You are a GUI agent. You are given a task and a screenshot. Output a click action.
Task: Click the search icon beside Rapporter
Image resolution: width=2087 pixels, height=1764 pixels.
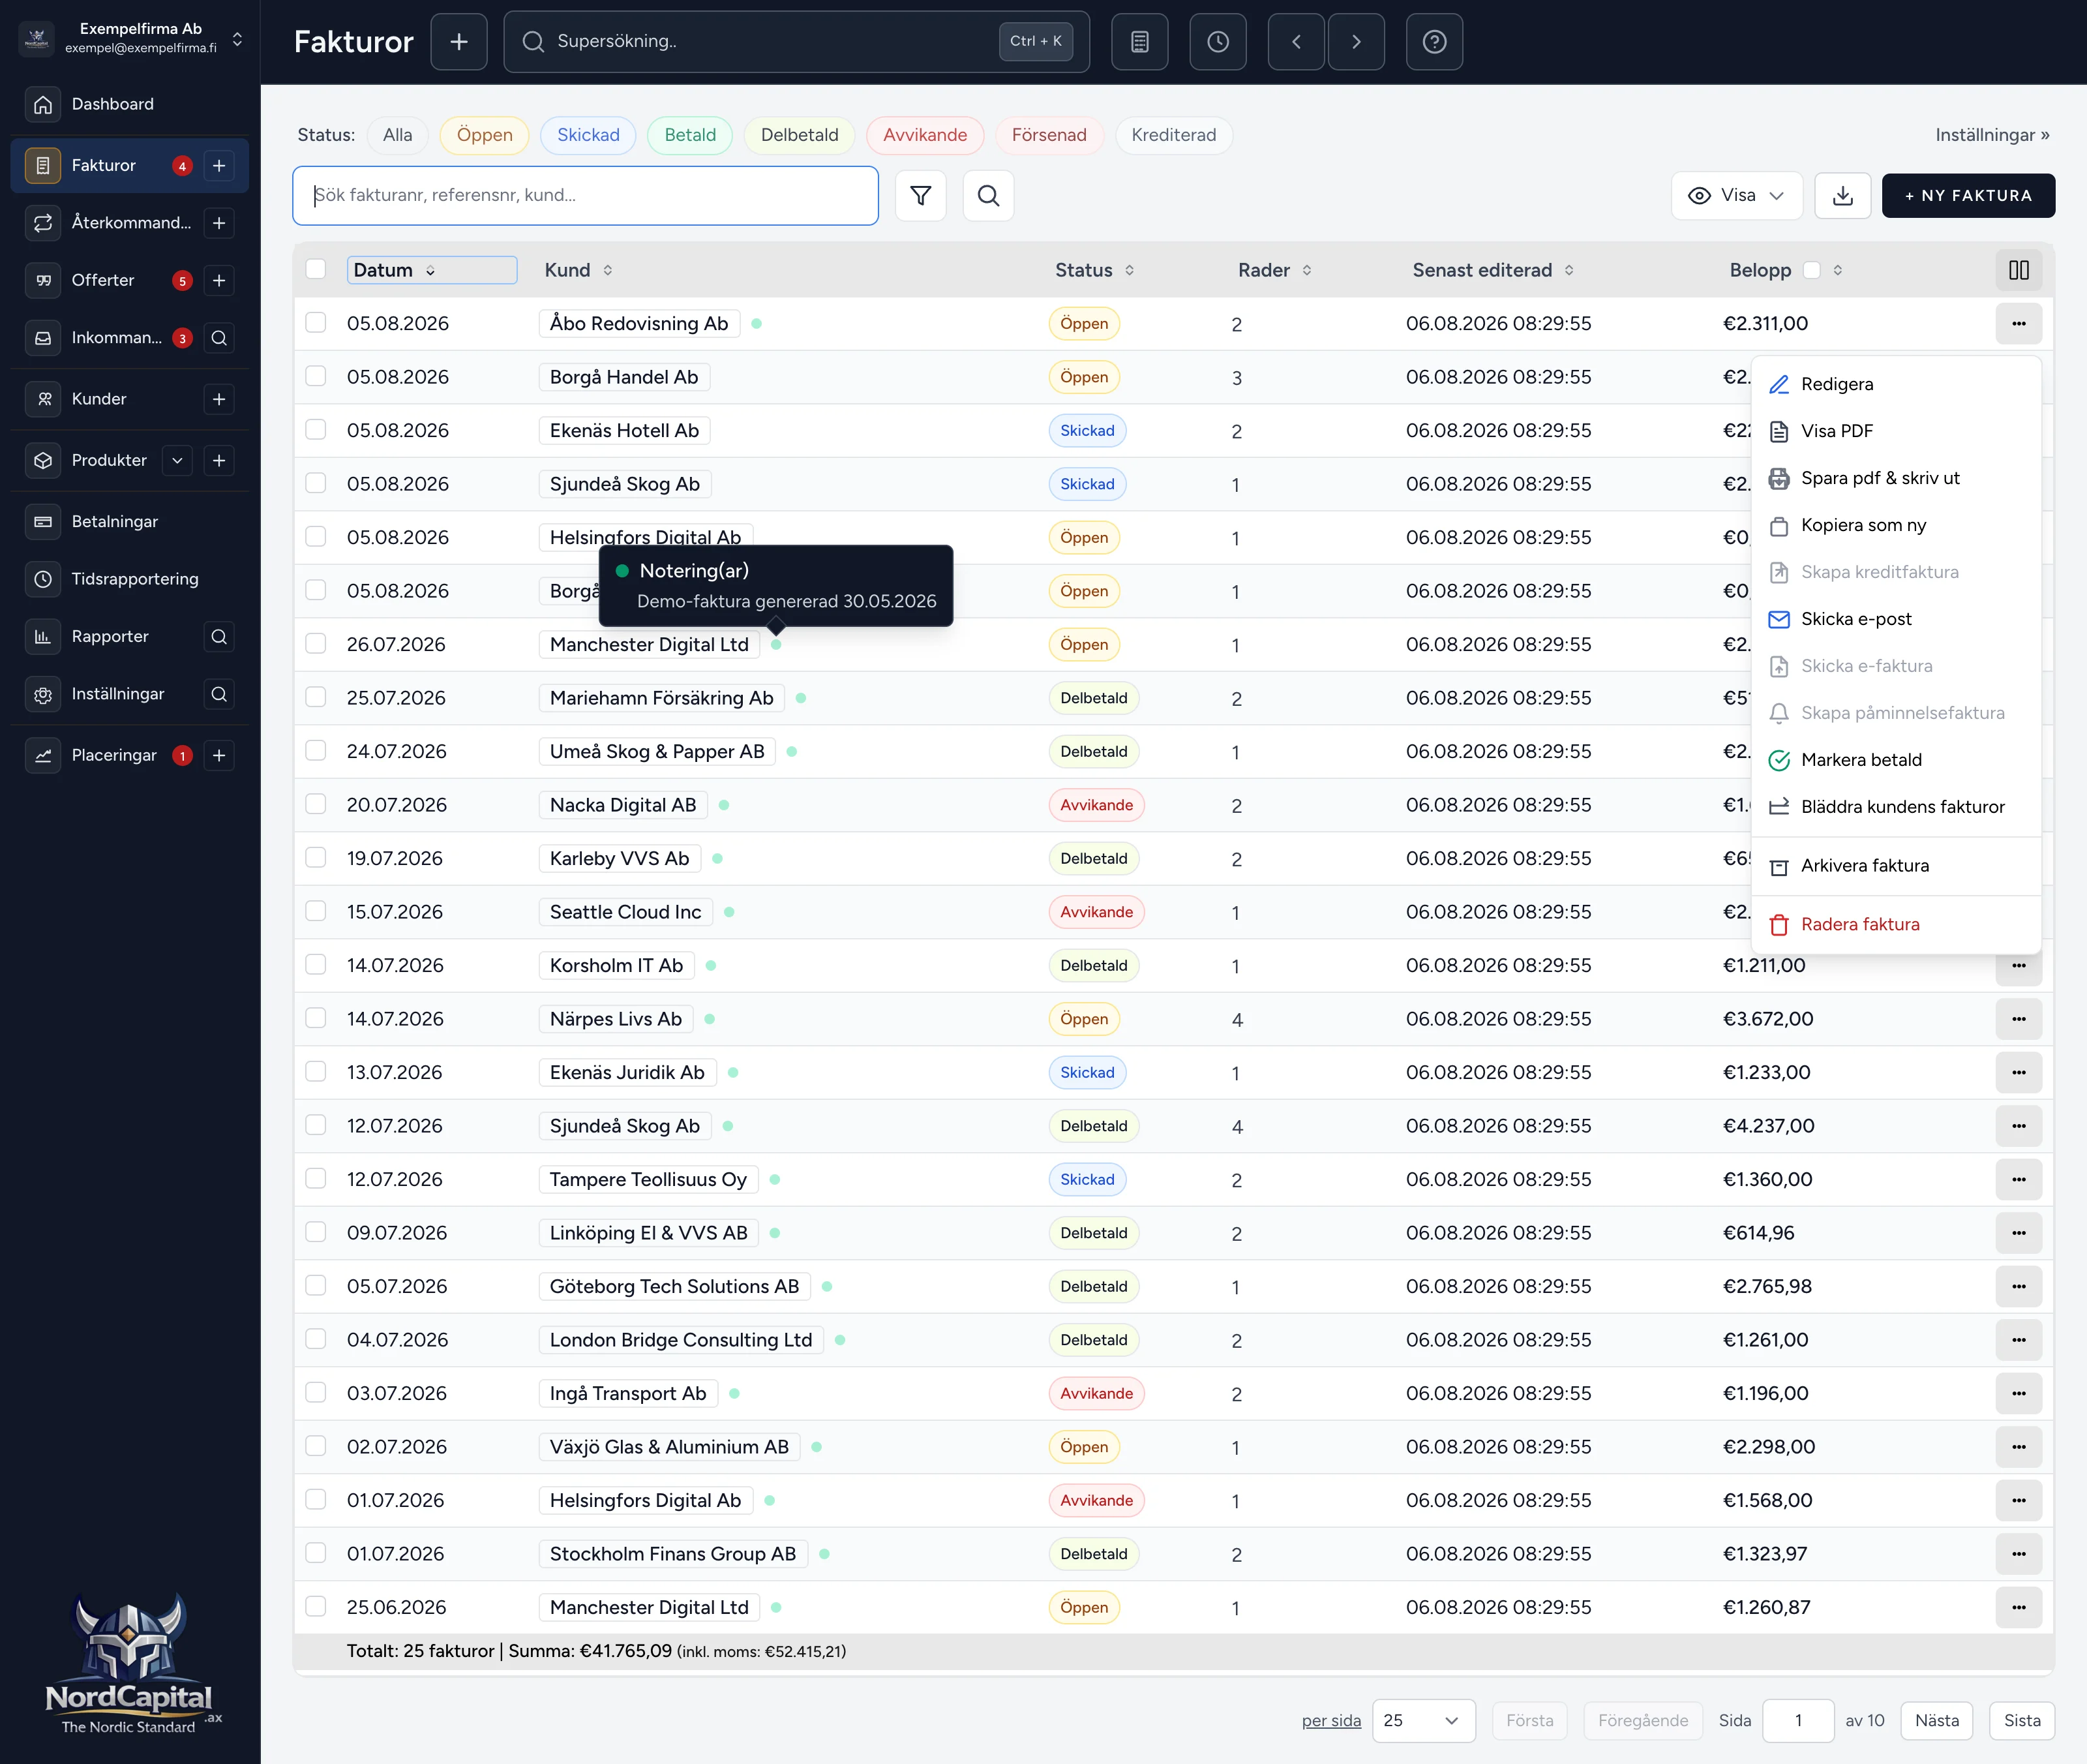point(219,637)
